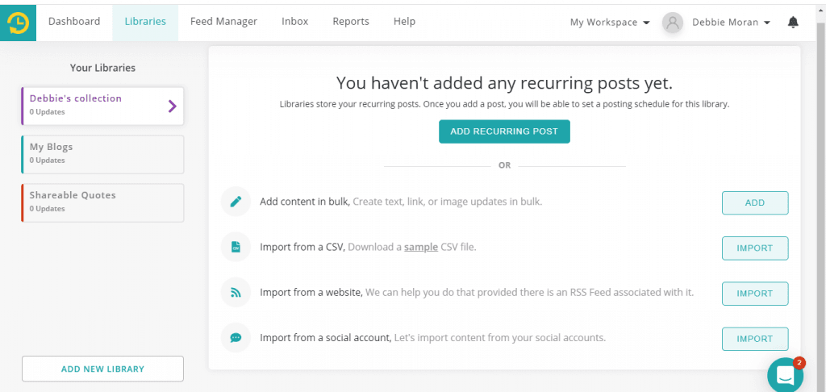
Task: Open the notifications bell
Action: click(x=793, y=22)
